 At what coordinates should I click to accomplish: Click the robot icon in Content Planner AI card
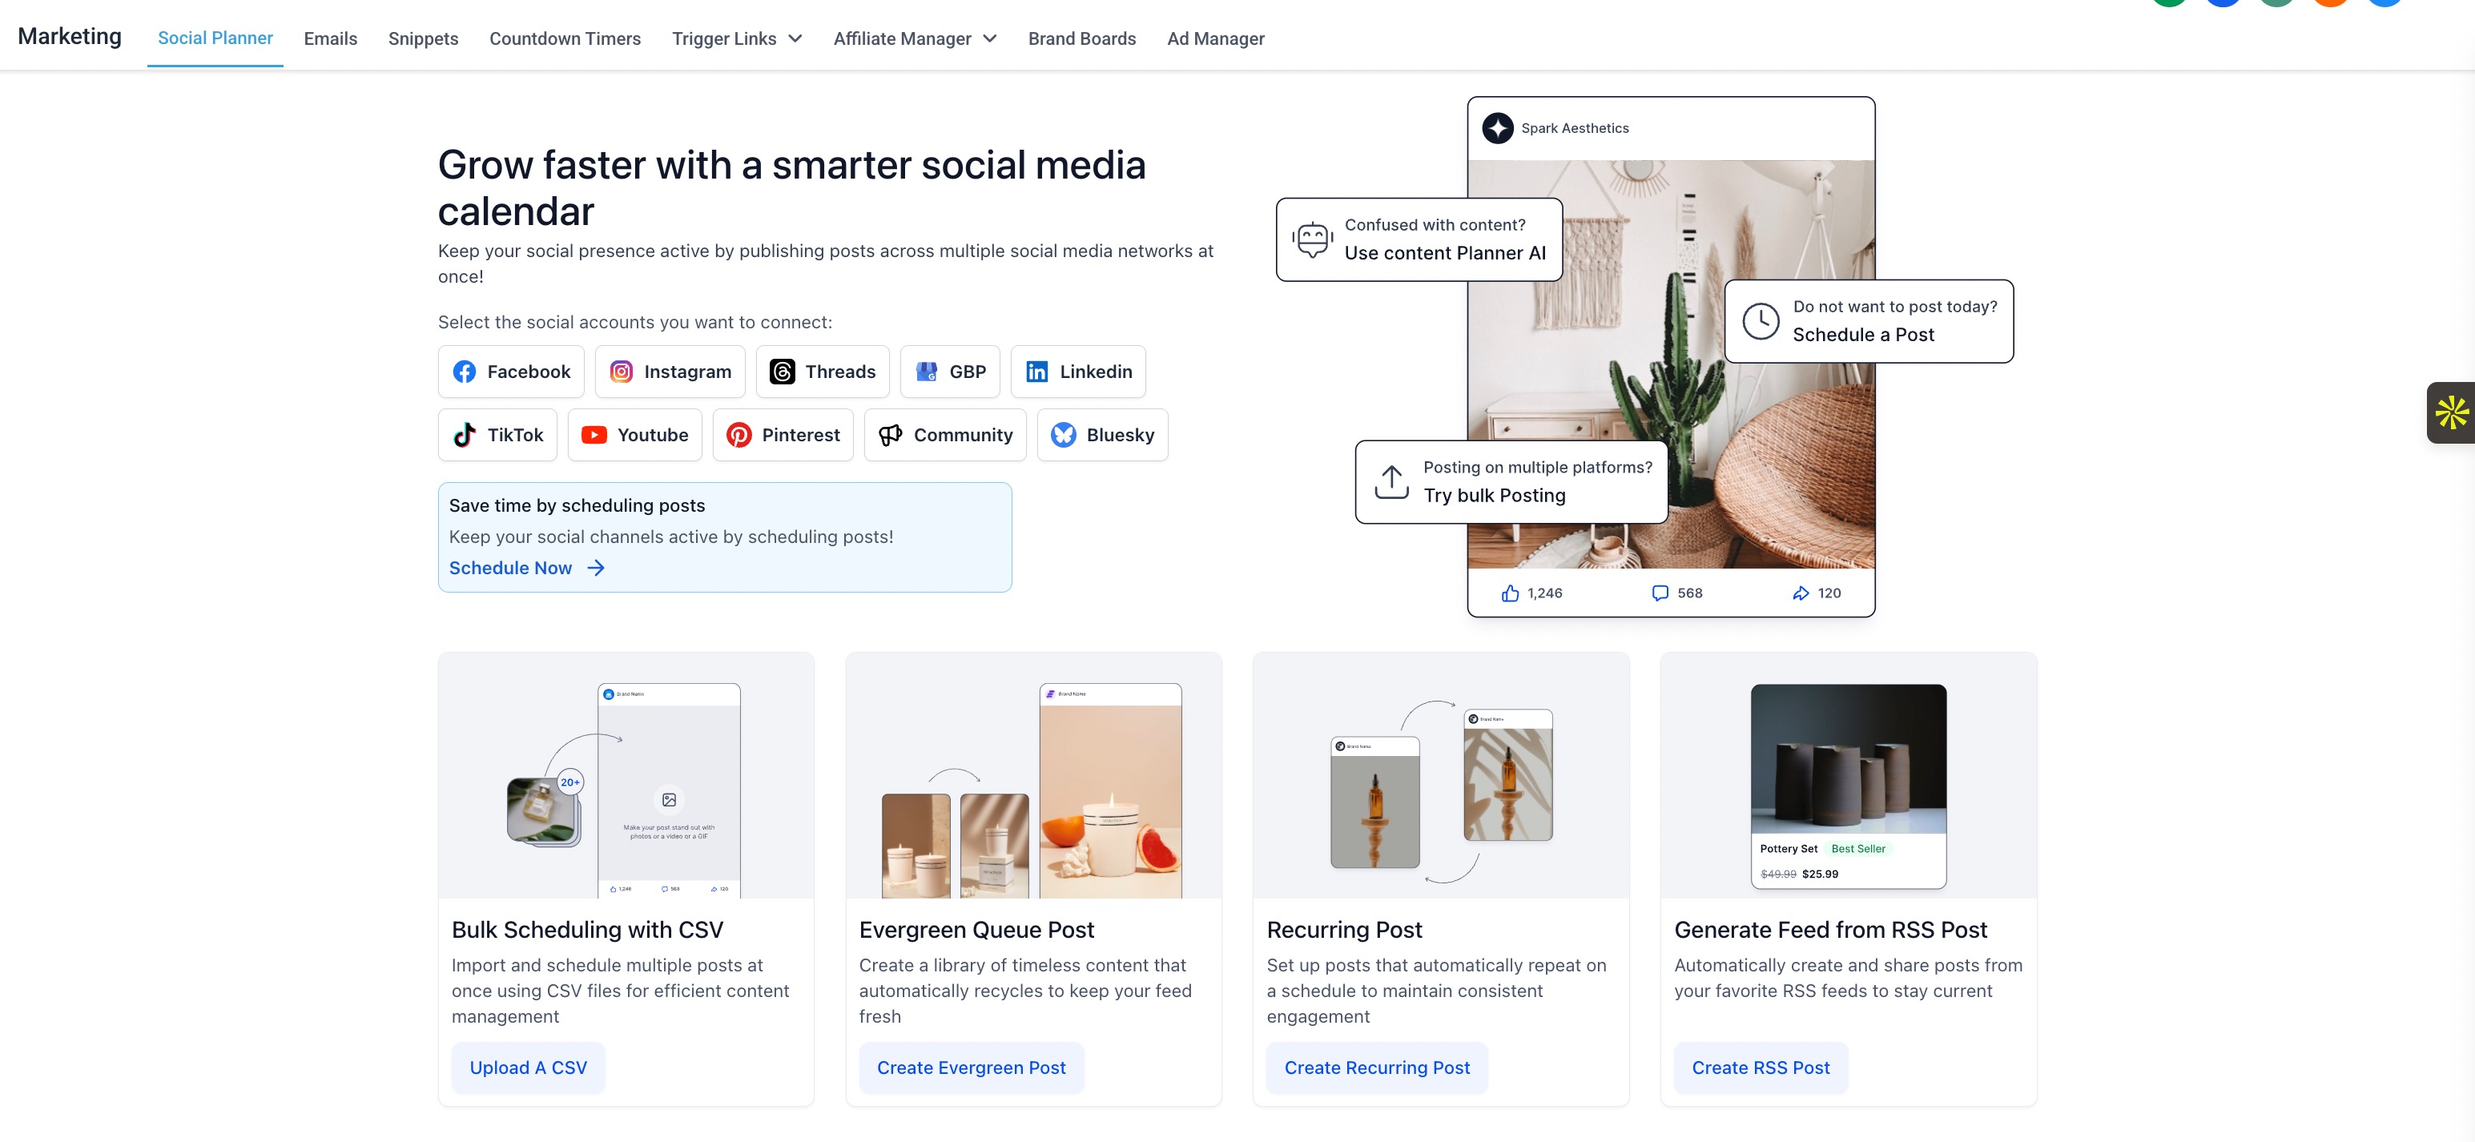(1311, 239)
